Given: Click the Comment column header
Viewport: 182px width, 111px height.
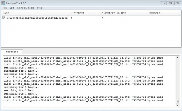Looking at the screenshot, I should (x=163, y=13).
